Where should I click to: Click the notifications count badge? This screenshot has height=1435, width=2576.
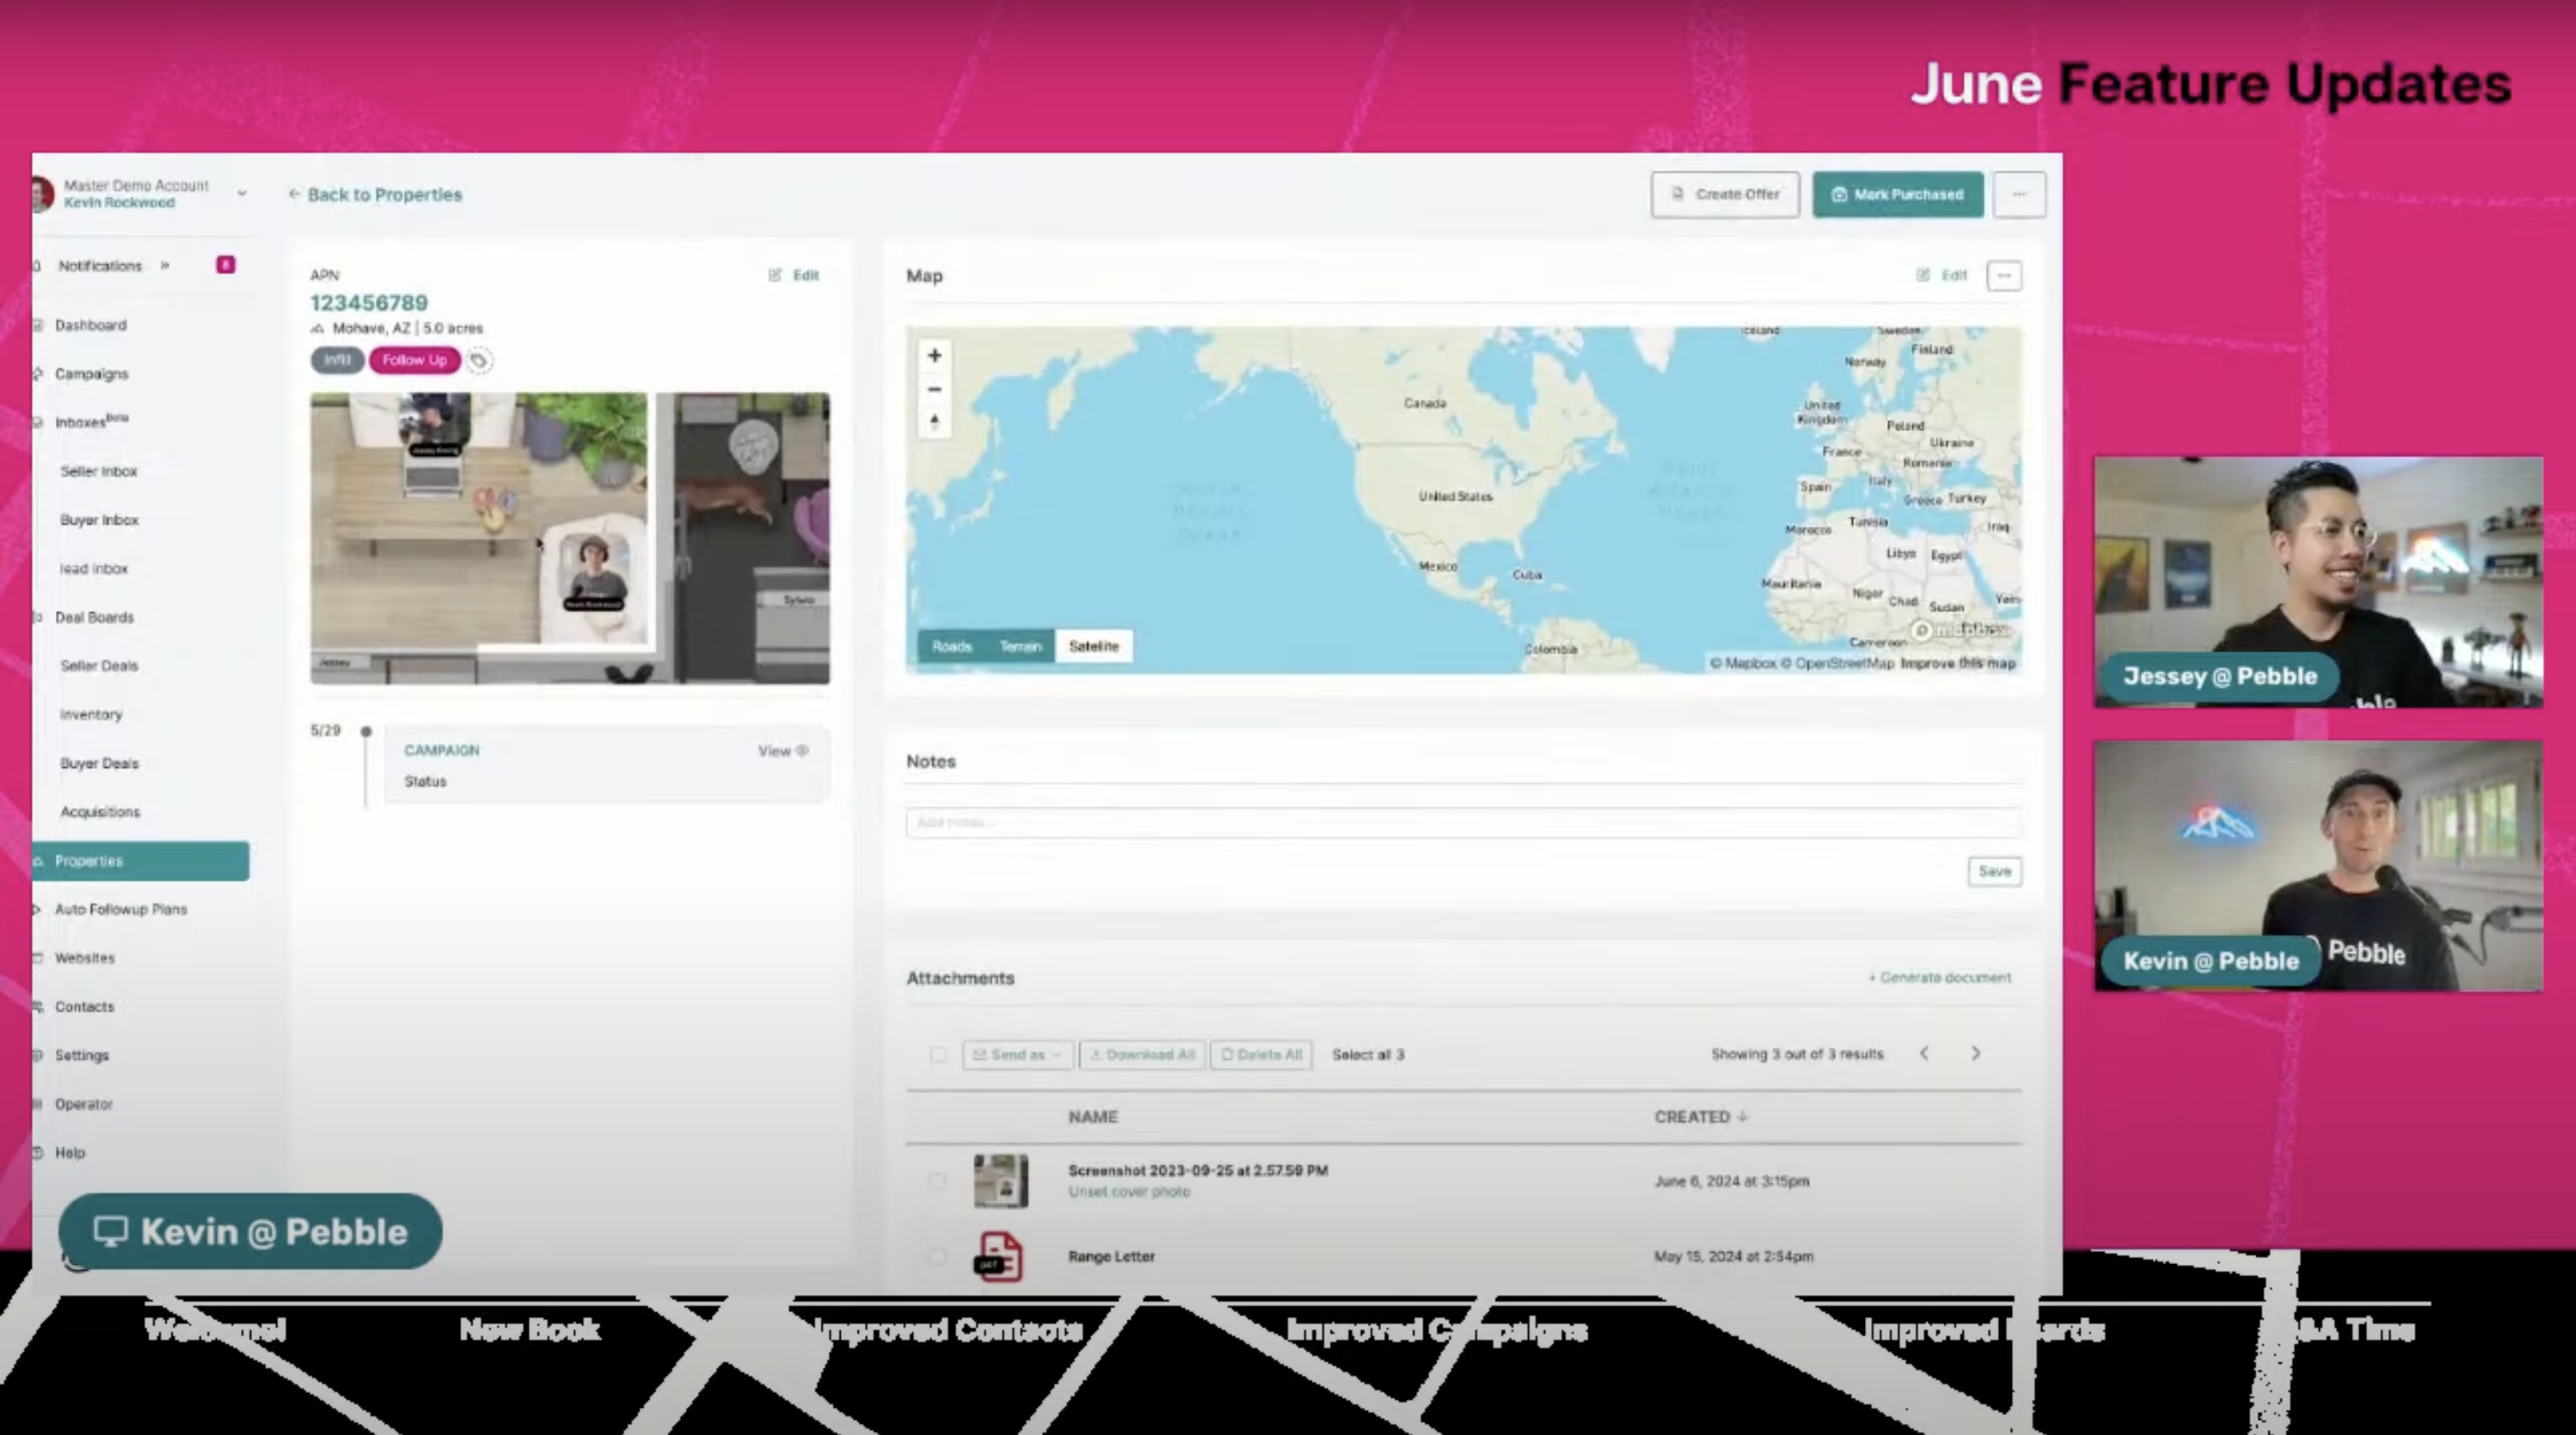[x=226, y=265]
